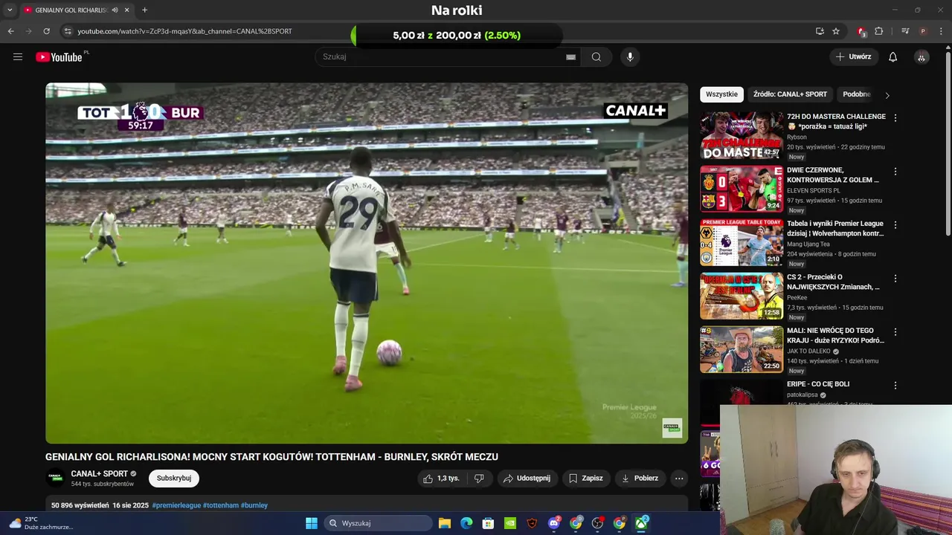Open more actions under the video
This screenshot has height=535, width=952.
click(x=679, y=479)
